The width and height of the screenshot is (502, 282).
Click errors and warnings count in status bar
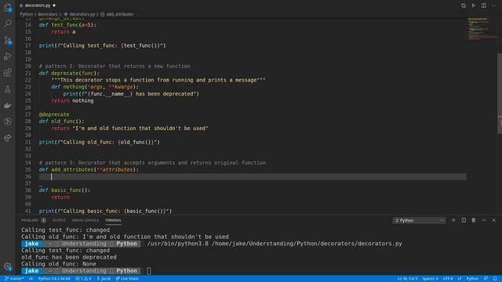(x=83, y=279)
